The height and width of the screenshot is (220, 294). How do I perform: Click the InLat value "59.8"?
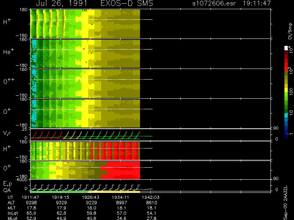coord(92,213)
